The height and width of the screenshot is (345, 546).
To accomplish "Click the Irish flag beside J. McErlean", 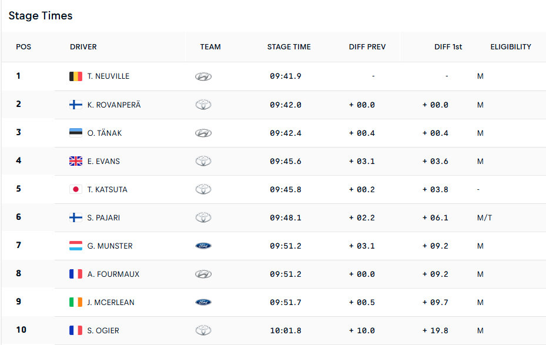I will tap(76, 302).
